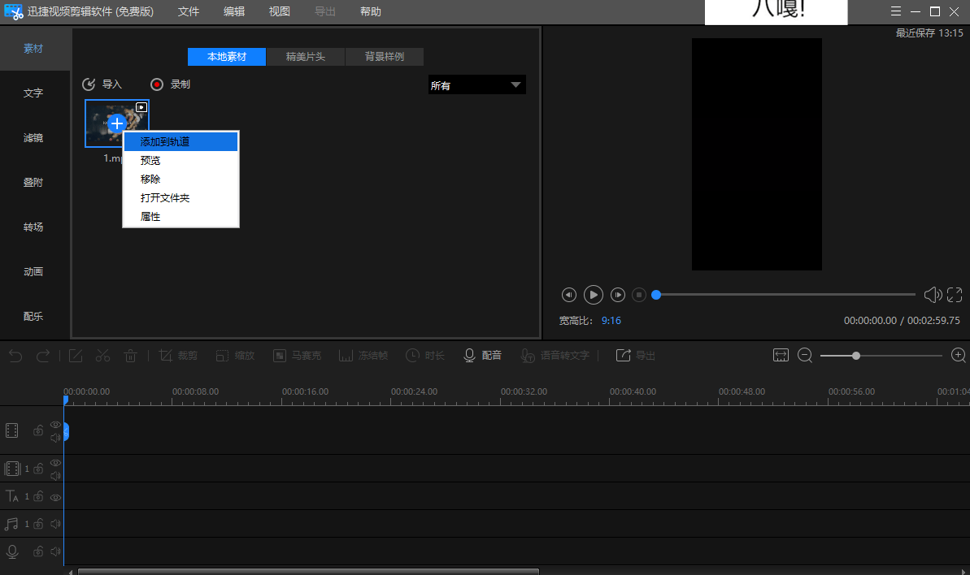The height and width of the screenshot is (575, 970).
Task: Click the plus button on video thumbnail
Action: pyautogui.click(x=117, y=123)
